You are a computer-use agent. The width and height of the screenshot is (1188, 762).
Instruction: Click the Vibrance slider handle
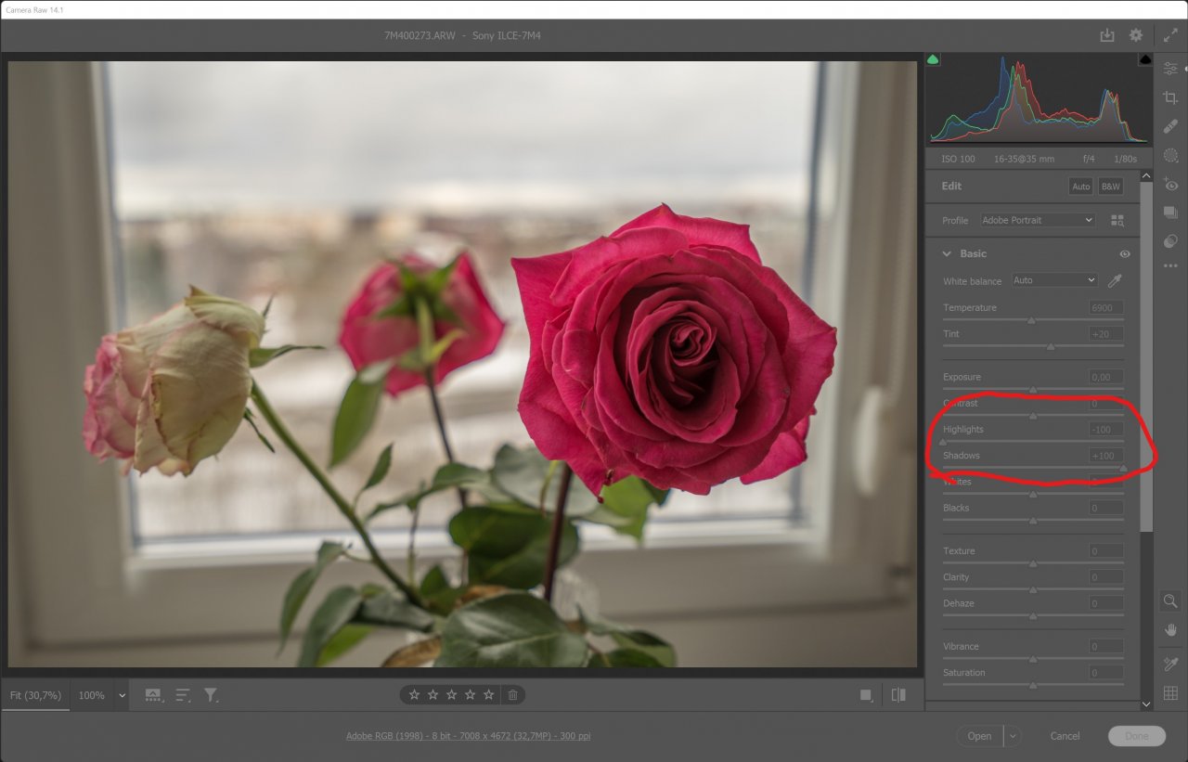click(1033, 659)
